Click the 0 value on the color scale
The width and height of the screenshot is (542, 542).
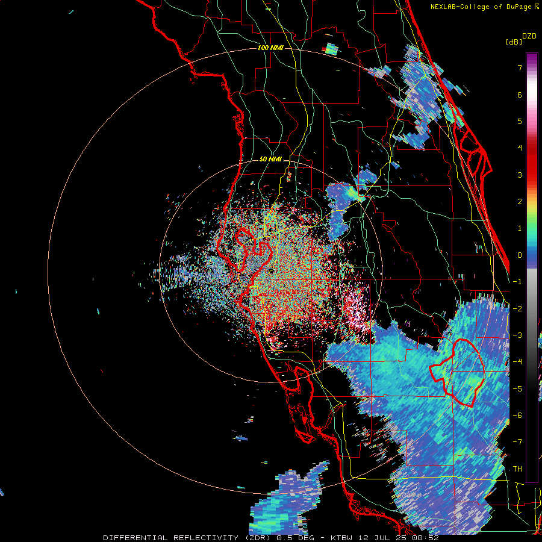click(520, 255)
